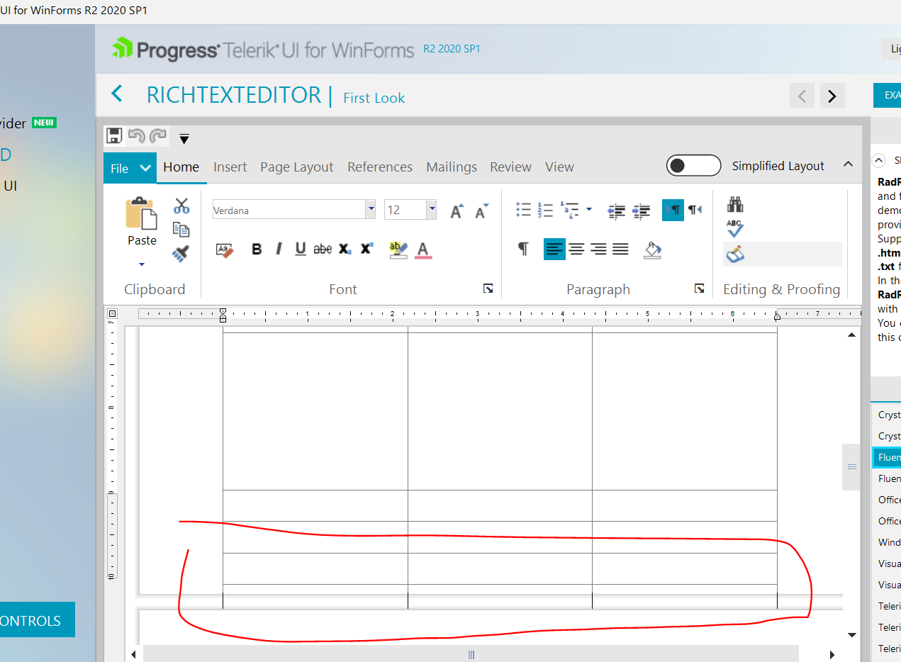Viewport: 901px width, 662px height.
Task: Collapse the ribbon with the chevron
Action: pyautogui.click(x=848, y=164)
